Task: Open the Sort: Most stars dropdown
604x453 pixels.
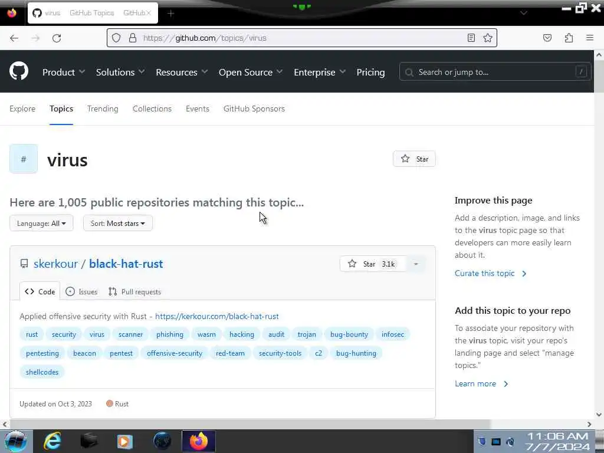Action: (x=118, y=223)
